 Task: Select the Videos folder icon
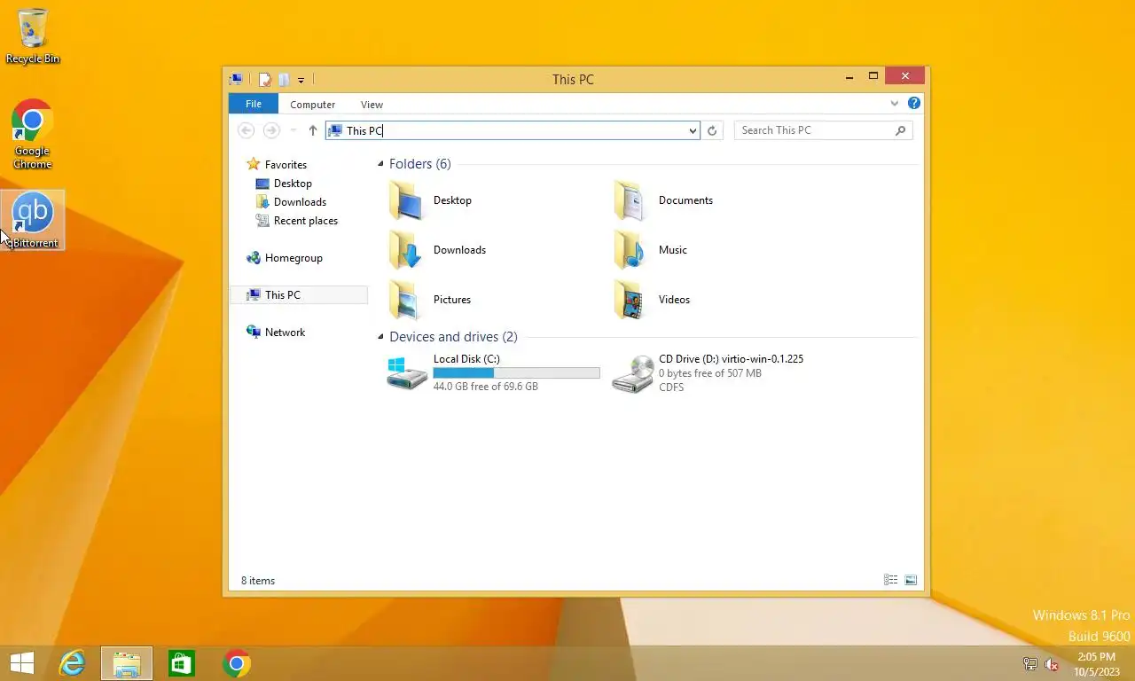click(630, 300)
